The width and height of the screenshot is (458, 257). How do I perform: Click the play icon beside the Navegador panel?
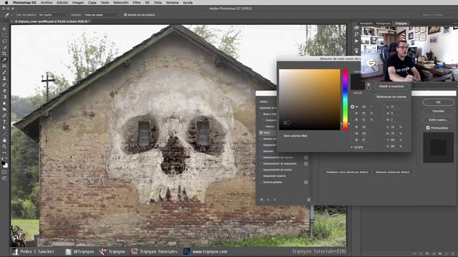click(x=356, y=41)
